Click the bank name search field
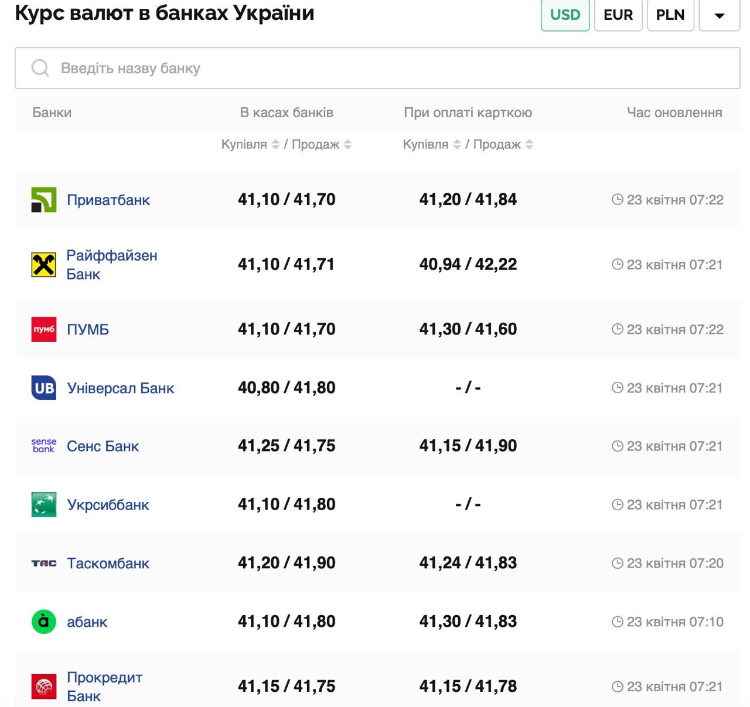 coord(377,69)
